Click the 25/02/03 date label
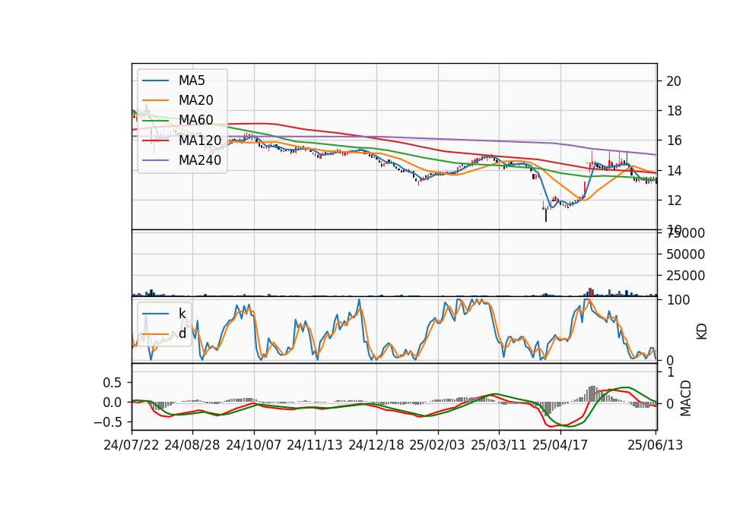 tap(437, 445)
